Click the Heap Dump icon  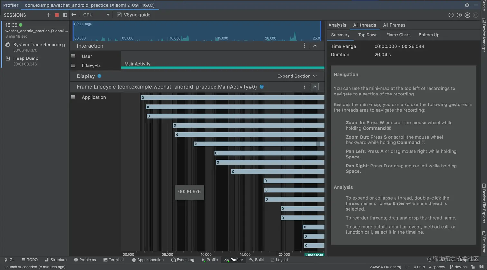[8, 59]
